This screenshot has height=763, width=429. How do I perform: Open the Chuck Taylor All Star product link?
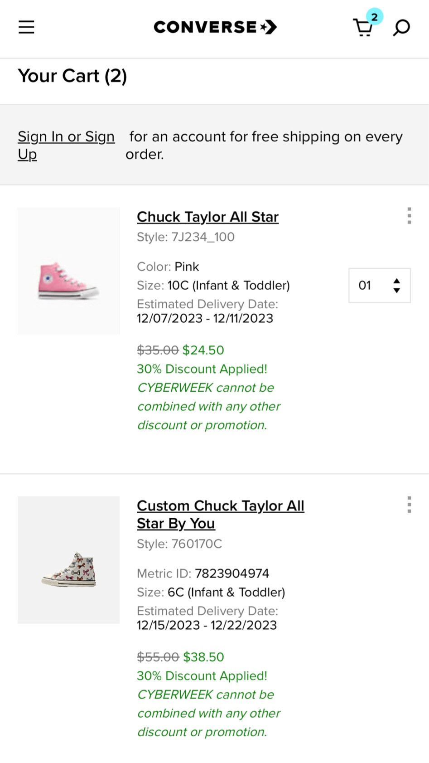click(x=207, y=217)
